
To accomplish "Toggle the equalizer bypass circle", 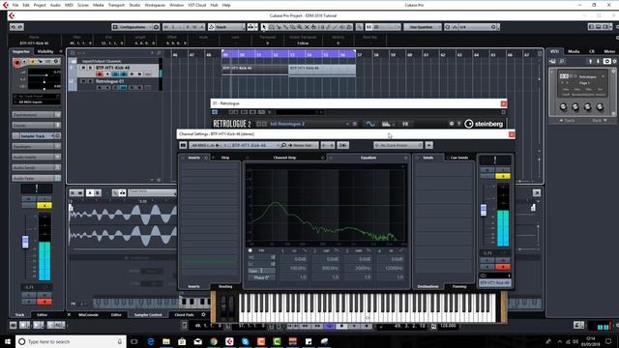I will [250, 250].
